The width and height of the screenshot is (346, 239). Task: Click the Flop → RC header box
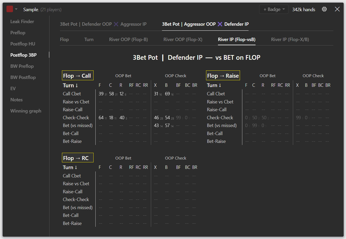point(78,158)
